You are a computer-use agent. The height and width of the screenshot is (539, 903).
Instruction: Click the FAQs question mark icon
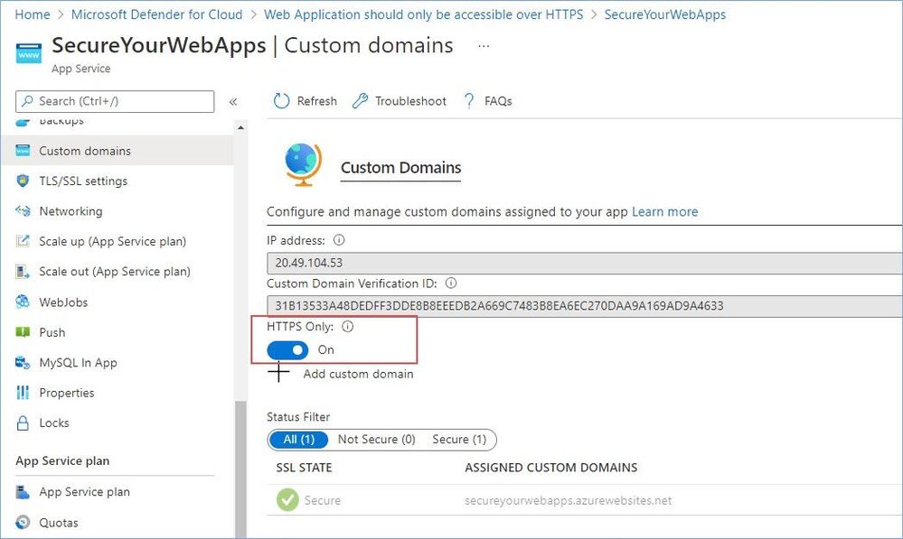click(x=469, y=101)
